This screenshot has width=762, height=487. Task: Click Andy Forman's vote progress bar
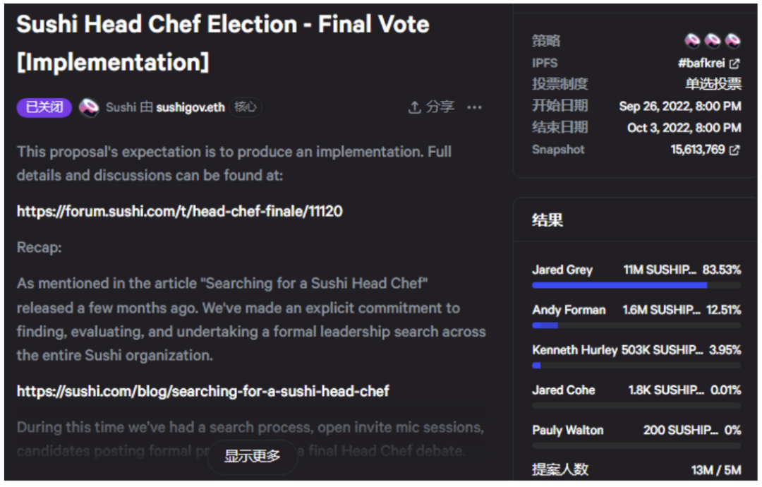click(545, 325)
